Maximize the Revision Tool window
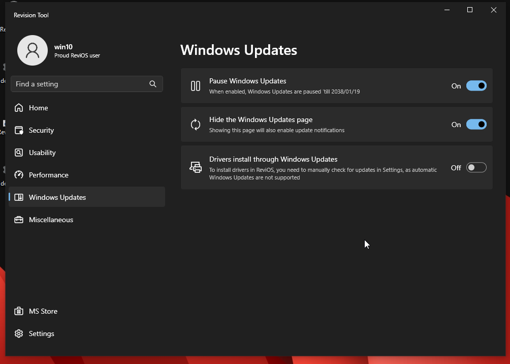 pyautogui.click(x=470, y=10)
